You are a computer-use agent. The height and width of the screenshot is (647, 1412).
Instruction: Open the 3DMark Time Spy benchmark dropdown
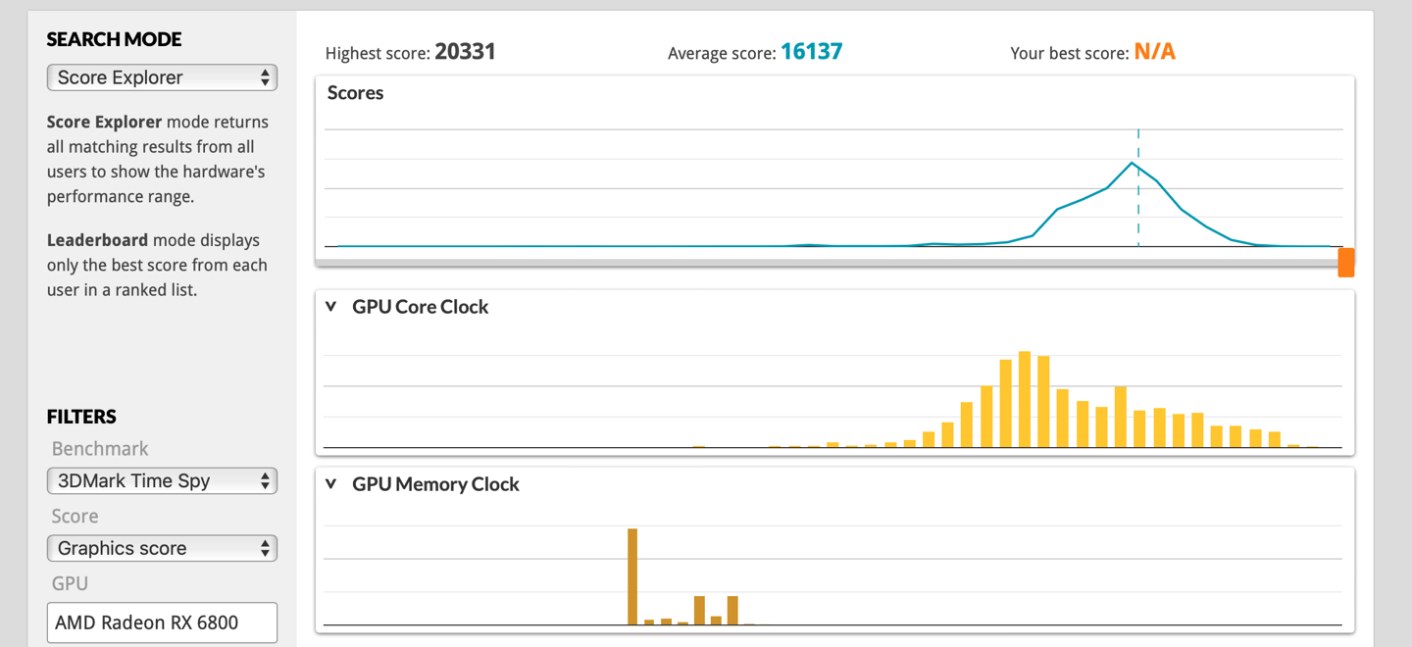[162, 480]
